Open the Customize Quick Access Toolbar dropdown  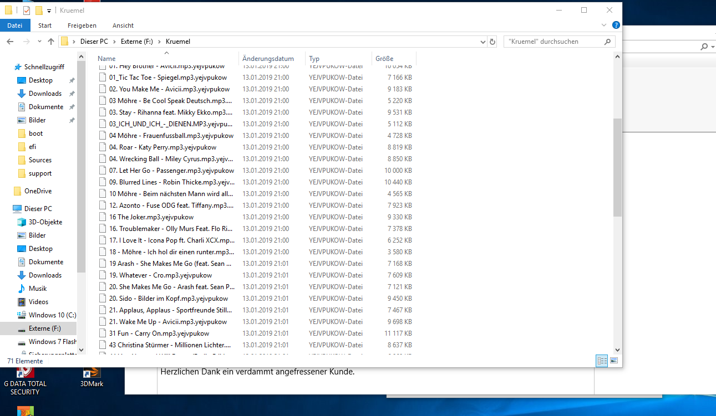coord(49,11)
